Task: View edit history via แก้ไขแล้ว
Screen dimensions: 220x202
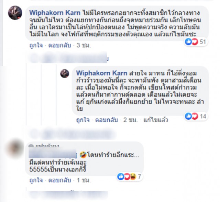Action: point(156,120)
